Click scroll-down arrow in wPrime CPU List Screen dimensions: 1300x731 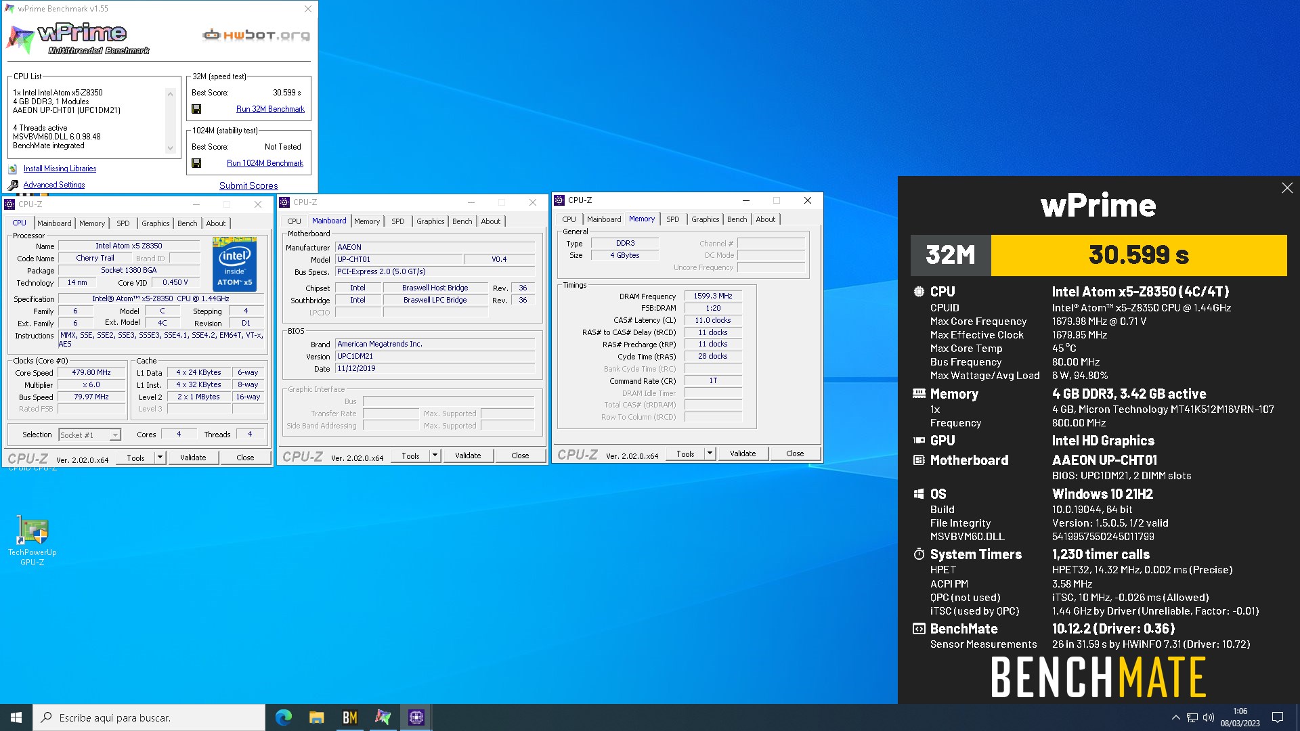170,148
